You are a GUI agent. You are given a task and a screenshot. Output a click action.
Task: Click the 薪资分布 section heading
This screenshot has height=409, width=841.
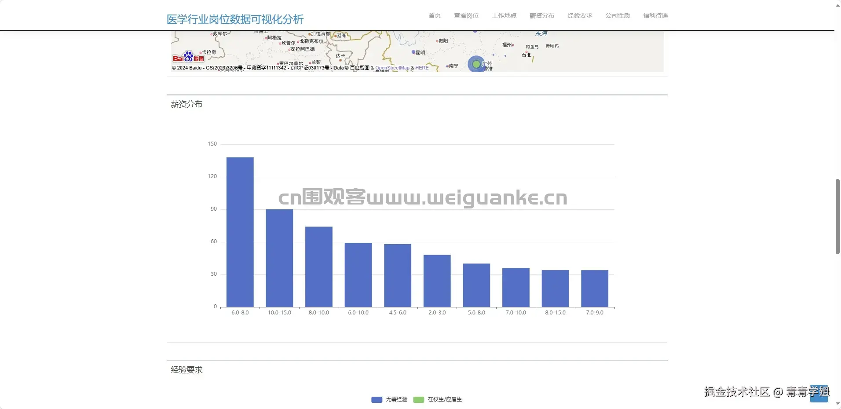[x=186, y=104]
